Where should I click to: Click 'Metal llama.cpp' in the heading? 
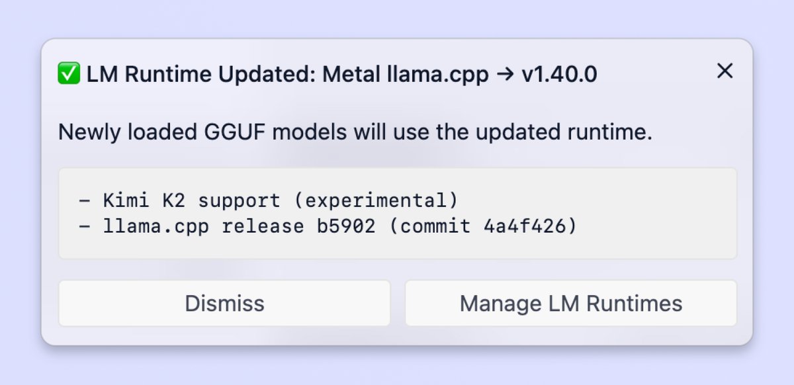tap(406, 75)
